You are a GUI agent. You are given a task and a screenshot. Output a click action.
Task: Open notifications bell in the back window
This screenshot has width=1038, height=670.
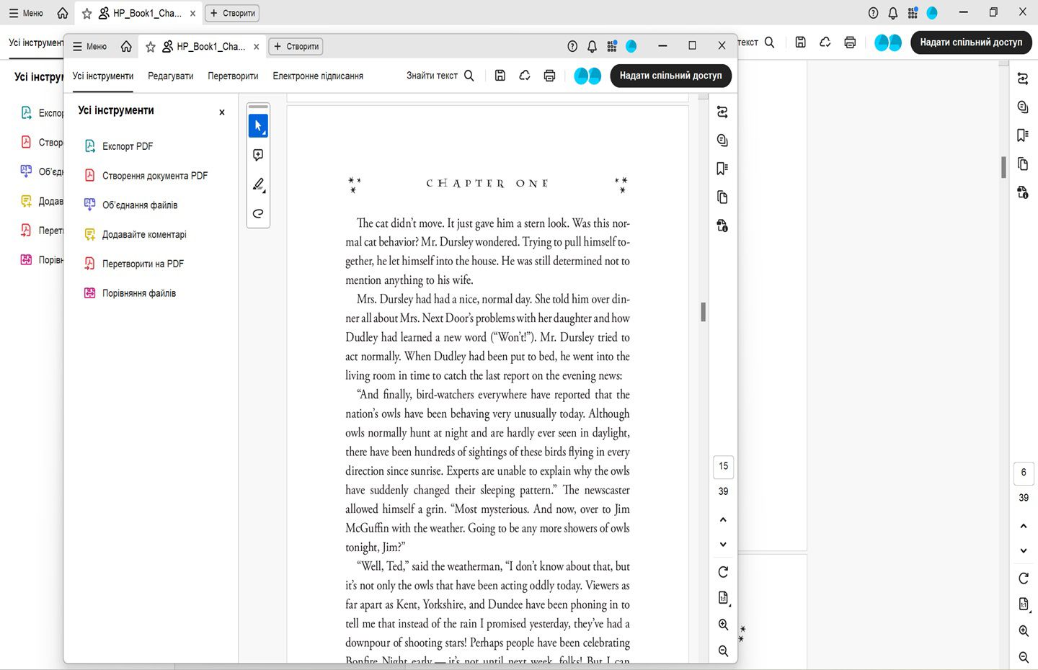pyautogui.click(x=893, y=13)
